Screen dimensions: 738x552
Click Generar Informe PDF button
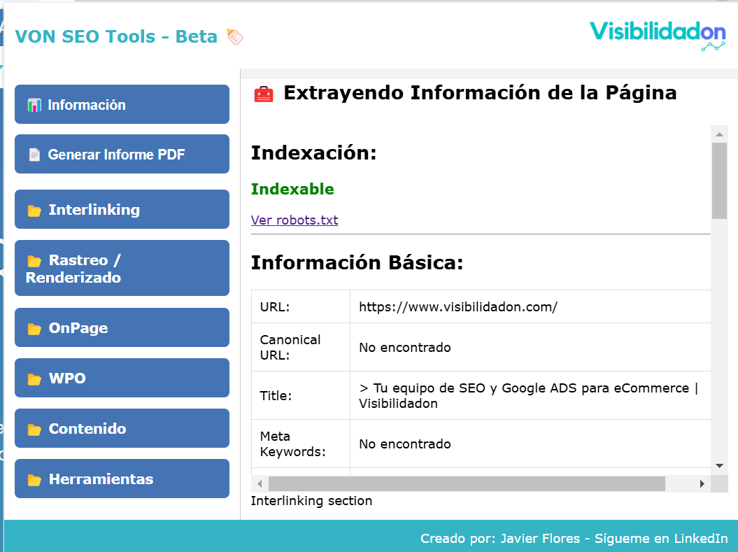point(122,154)
